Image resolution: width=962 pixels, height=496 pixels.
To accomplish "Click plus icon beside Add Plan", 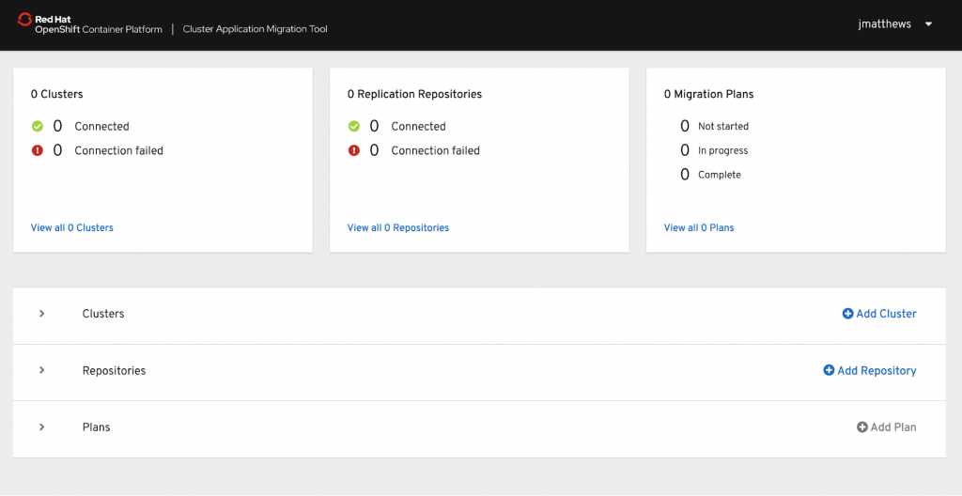I will (861, 427).
